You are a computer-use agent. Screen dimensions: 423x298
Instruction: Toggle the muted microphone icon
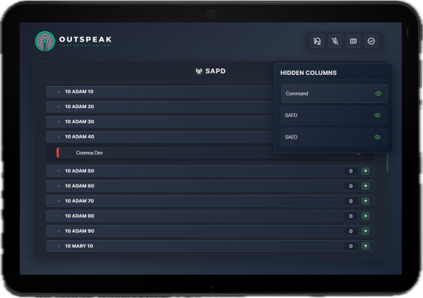tap(335, 42)
